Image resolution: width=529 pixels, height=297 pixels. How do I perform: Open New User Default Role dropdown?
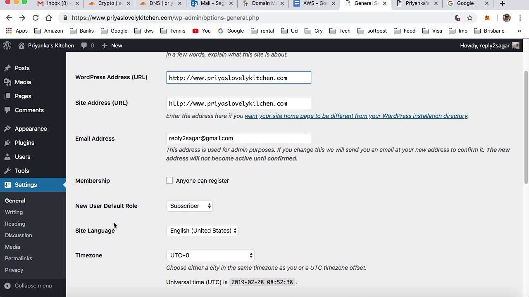click(189, 206)
